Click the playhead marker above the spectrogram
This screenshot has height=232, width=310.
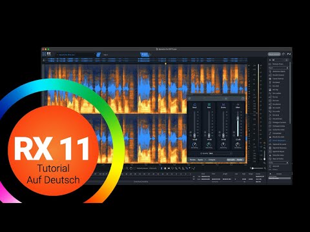[x=165, y=64]
